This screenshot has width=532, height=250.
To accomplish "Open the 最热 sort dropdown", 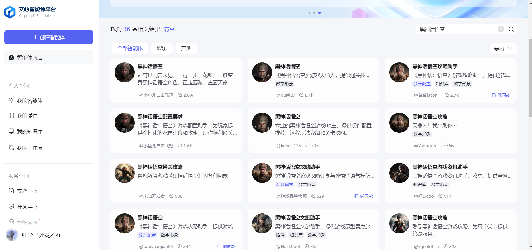I will [x=503, y=49].
